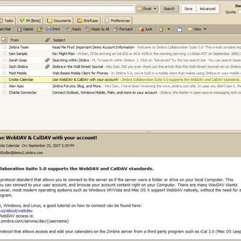Open "Zimbra Forums, Blog, and More." message
241x241 pixels.
(x=120, y=86)
